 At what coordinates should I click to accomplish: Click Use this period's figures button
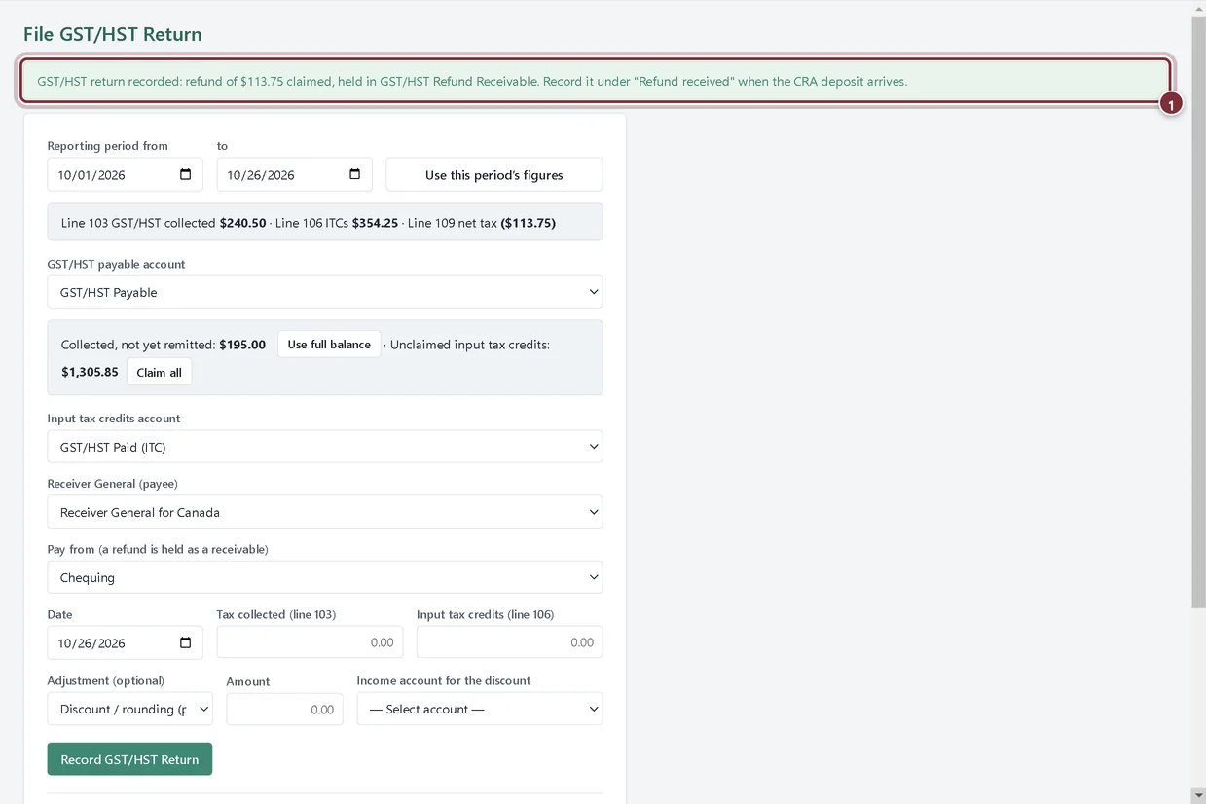[494, 175]
